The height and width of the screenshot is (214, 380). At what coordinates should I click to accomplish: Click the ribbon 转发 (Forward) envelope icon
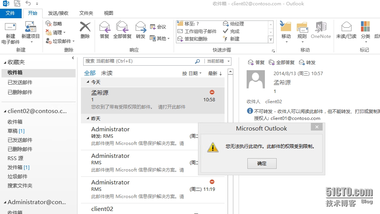point(141,27)
